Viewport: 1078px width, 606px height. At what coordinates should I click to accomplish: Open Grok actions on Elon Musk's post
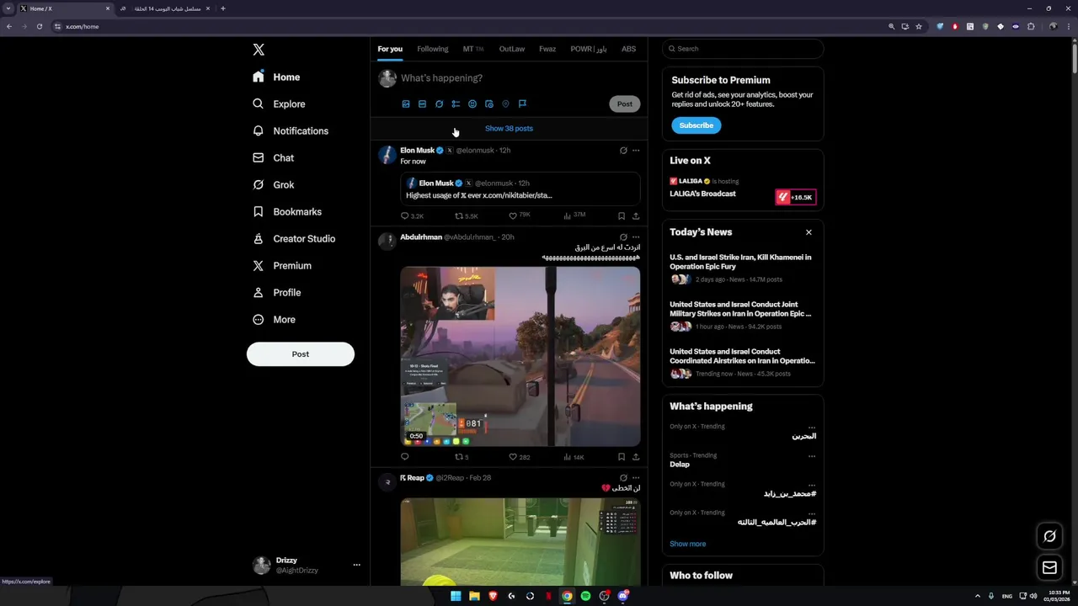(x=623, y=151)
